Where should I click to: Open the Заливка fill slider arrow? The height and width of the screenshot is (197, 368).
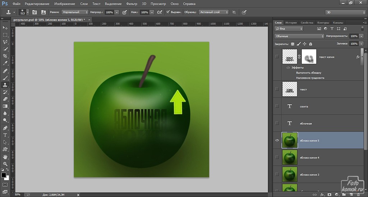click(362, 43)
